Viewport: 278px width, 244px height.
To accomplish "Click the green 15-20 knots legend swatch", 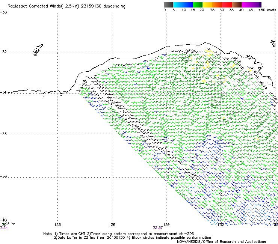I will (198, 5).
